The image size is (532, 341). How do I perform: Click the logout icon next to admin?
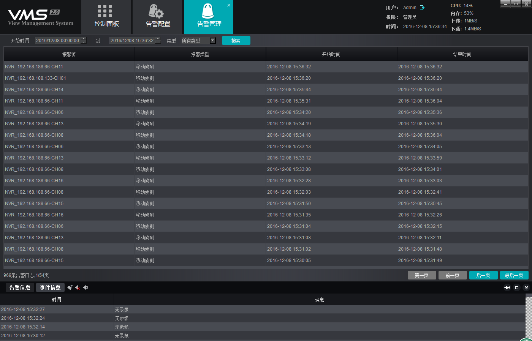coord(422,8)
